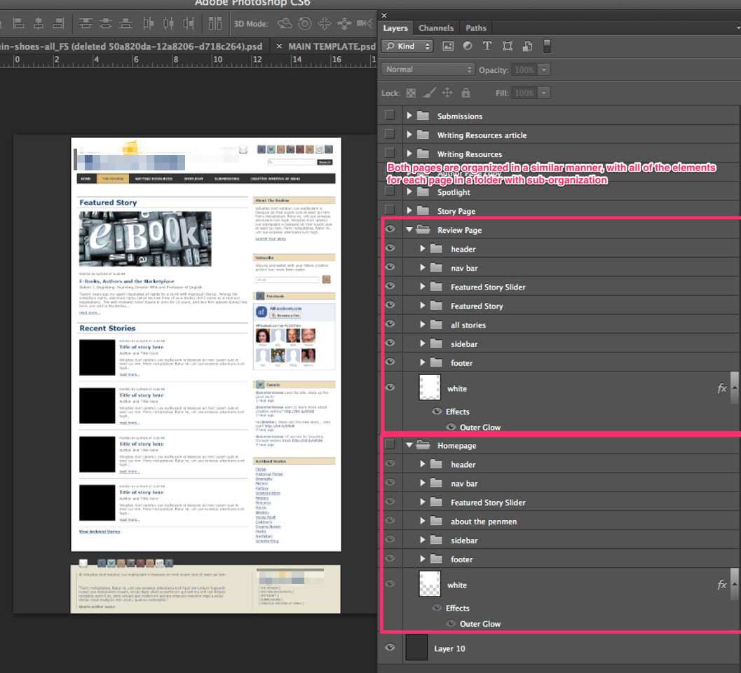The width and height of the screenshot is (741, 673).
Task: Click the Layer 10 thumbnail
Action: 416,648
